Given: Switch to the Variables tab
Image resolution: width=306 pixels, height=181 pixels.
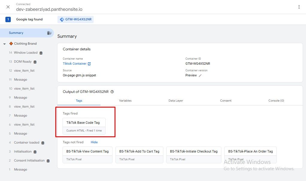Looking at the screenshot, I should pos(125,100).
